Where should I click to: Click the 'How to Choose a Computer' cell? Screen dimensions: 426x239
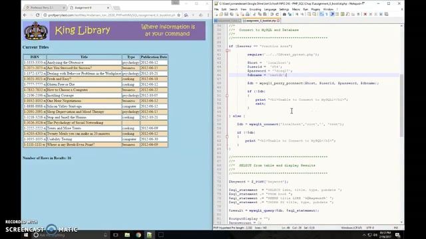pyautogui.click(x=84, y=90)
